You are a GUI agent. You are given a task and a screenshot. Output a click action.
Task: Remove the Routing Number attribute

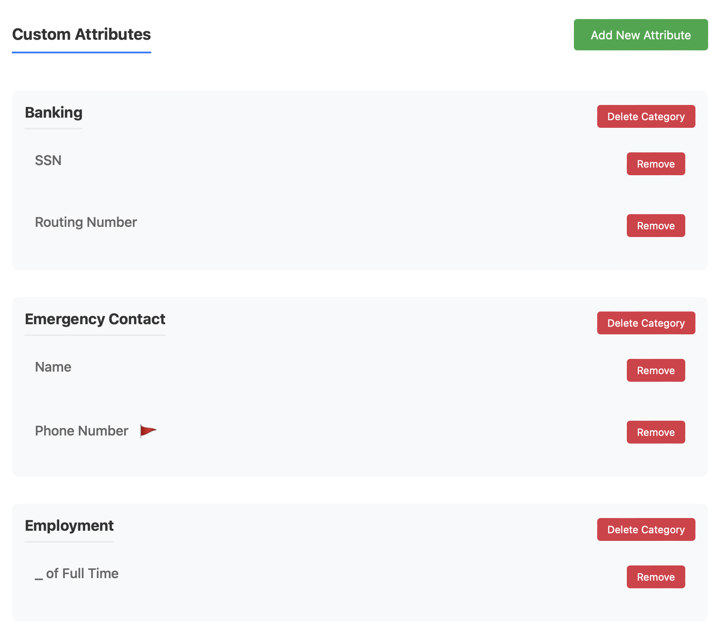[656, 226]
